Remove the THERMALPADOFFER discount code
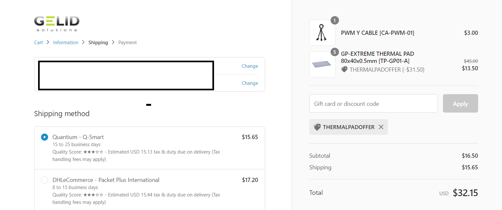This screenshot has height=210, width=502. (381, 127)
